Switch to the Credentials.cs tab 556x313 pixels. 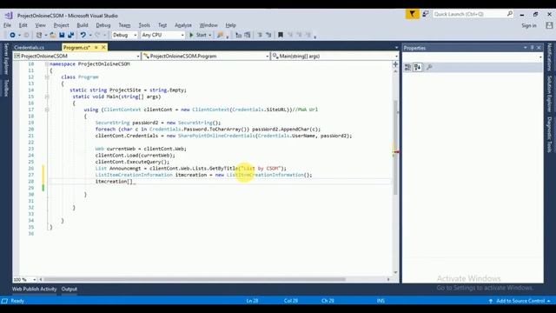(x=29, y=47)
